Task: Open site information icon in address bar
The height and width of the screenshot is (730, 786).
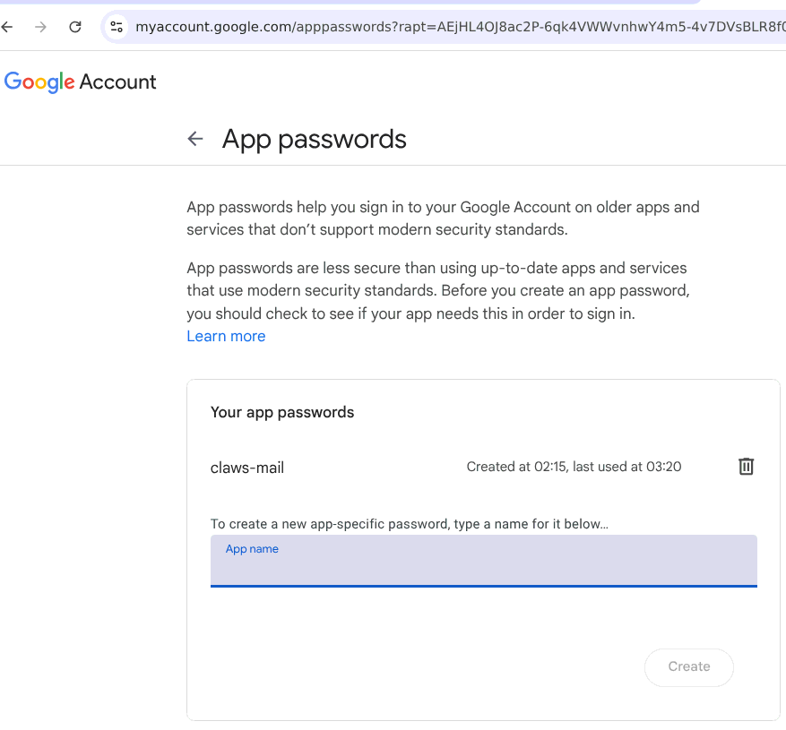Action: pyautogui.click(x=117, y=27)
